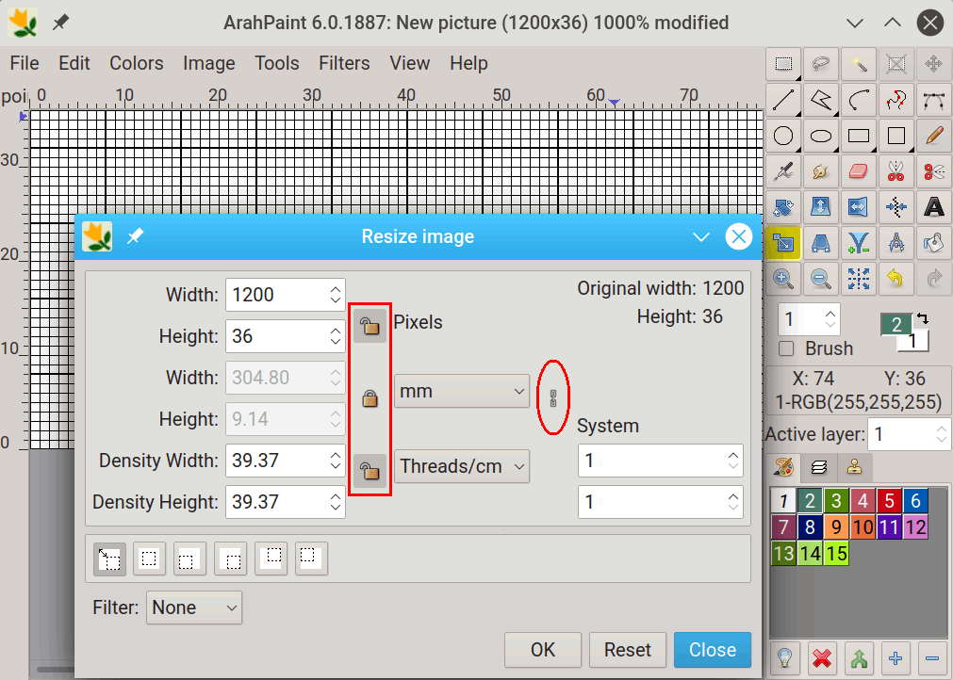
Task: Click the blue Close button
Action: (x=713, y=650)
